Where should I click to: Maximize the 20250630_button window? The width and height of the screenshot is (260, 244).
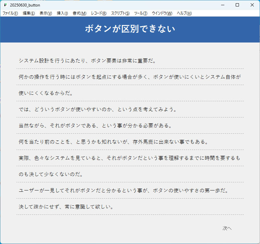(237, 5)
